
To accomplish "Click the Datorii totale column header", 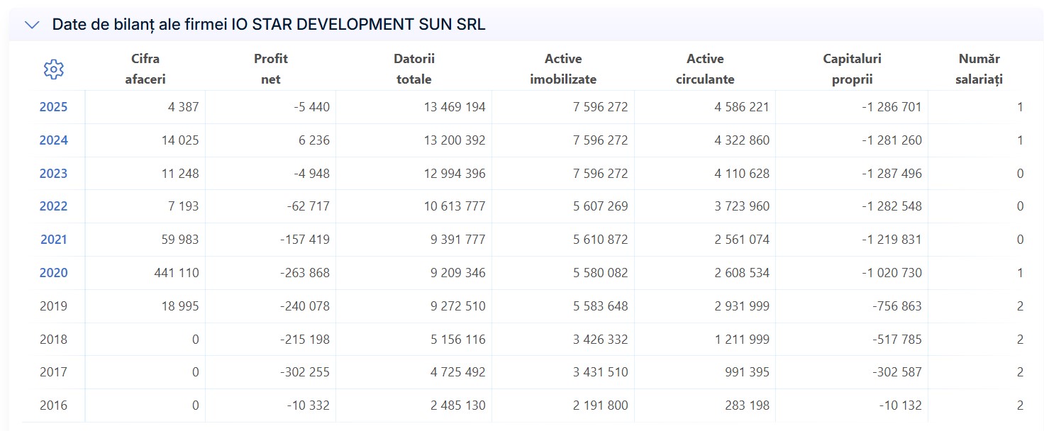I will 414,69.
